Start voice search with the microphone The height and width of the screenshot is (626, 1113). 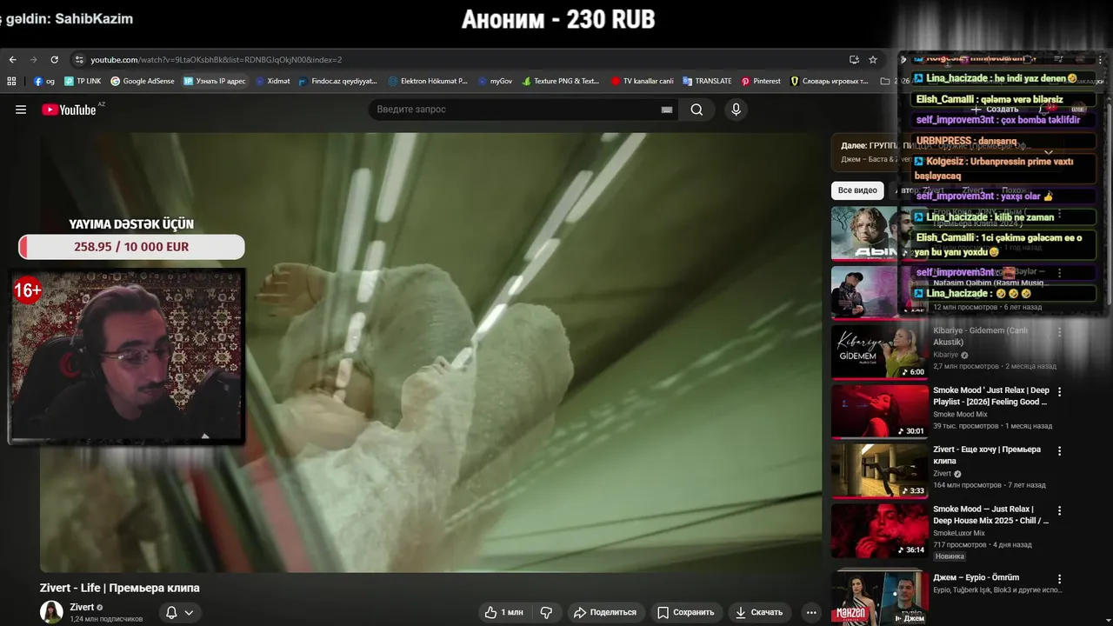pos(736,110)
